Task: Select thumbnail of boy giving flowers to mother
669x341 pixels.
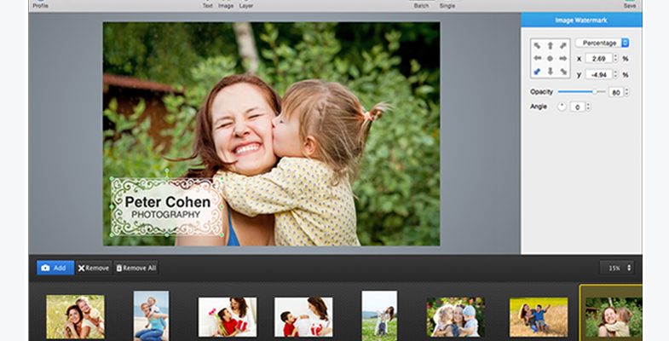Action: pos(228,317)
